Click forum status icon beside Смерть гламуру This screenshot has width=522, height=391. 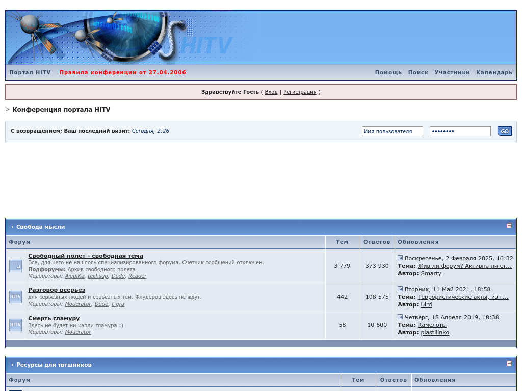click(x=16, y=325)
